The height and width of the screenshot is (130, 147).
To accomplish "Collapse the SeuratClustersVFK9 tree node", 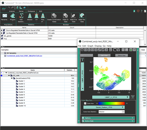I will (12, 78).
